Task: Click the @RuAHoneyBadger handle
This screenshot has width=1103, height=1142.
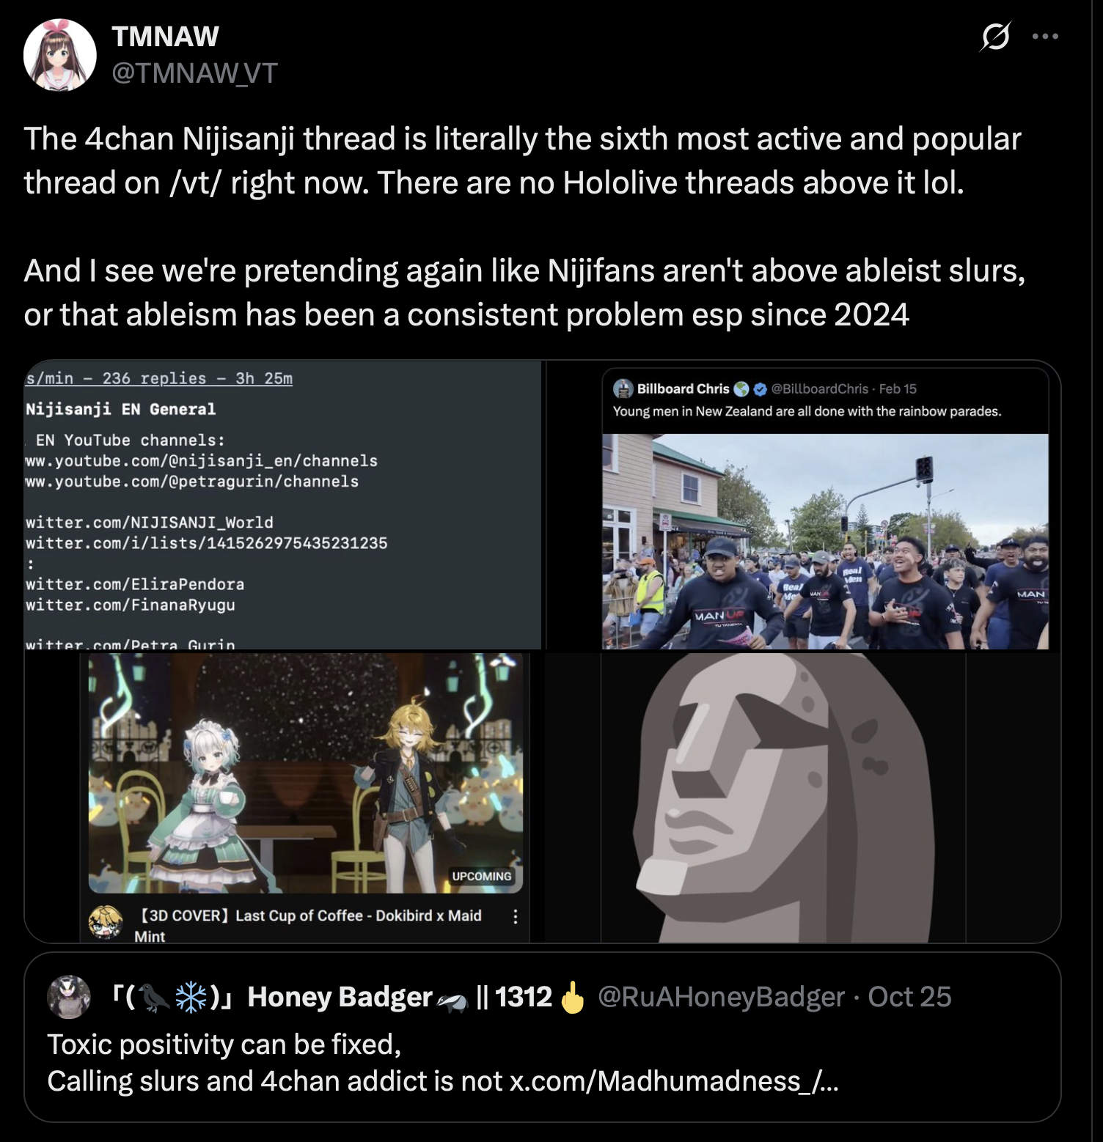Action: (721, 997)
